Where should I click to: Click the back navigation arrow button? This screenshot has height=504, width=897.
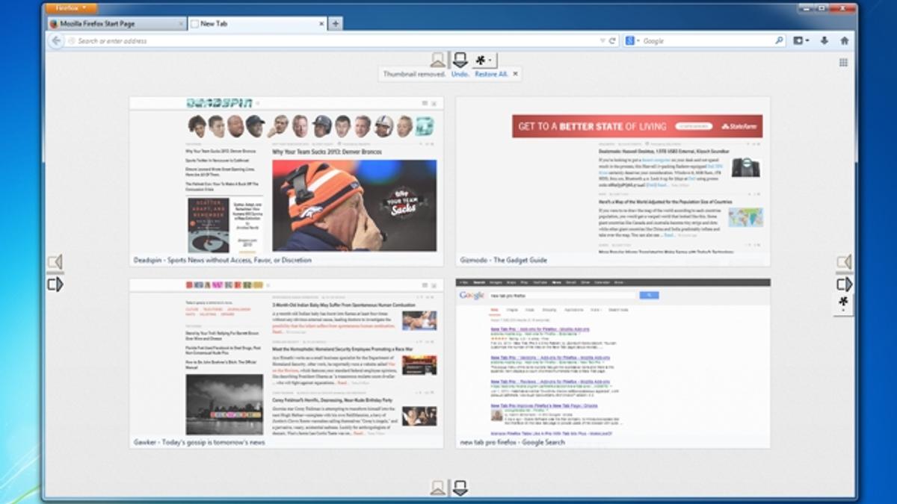pos(56,41)
